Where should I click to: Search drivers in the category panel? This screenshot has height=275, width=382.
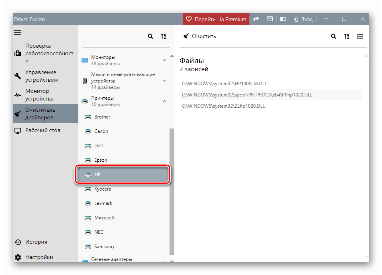[150, 36]
